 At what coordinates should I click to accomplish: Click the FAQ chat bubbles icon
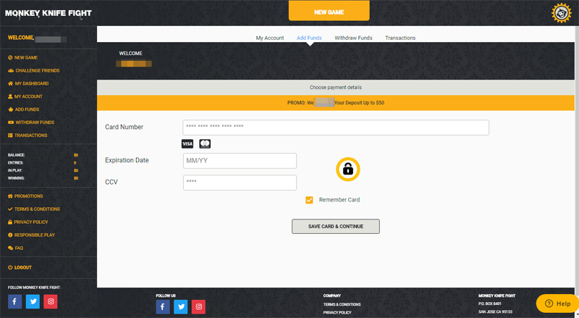10,248
